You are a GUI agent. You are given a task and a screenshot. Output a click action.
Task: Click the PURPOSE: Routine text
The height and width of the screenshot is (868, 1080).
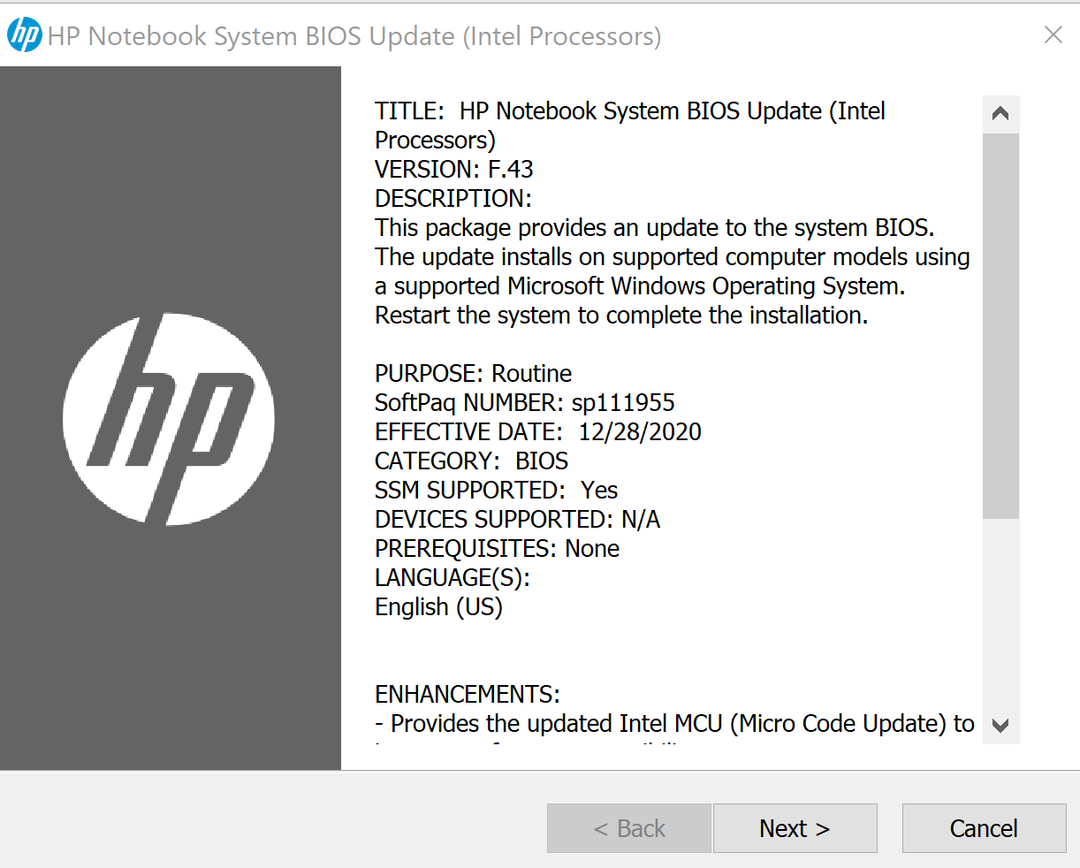point(473,373)
